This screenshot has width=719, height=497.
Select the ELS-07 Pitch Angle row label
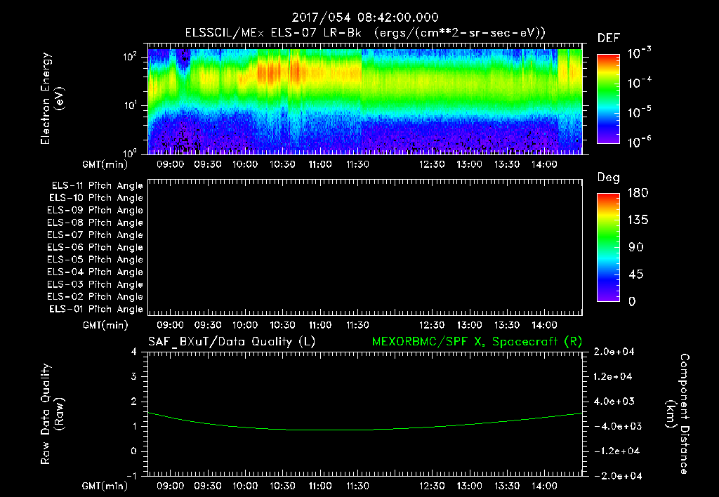tap(95, 234)
